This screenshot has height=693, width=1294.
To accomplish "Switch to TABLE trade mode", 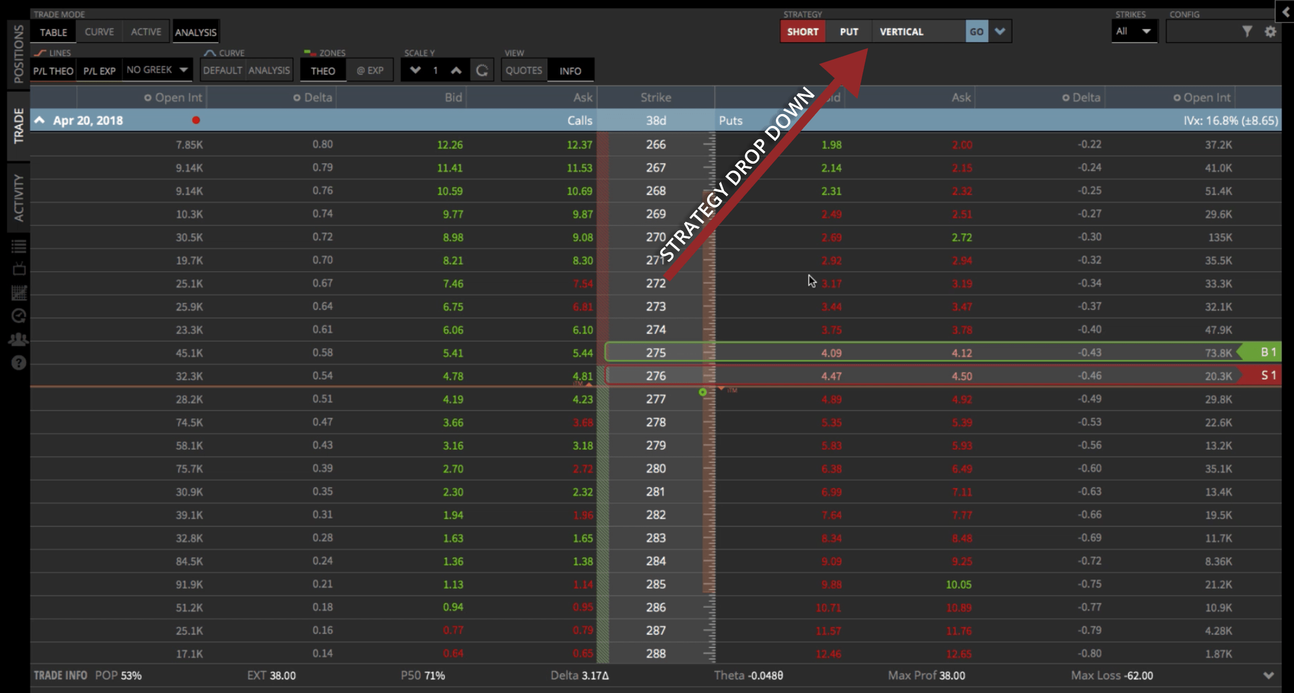I will [x=53, y=32].
